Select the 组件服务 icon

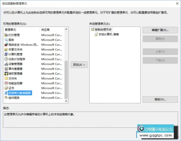(6, 98)
